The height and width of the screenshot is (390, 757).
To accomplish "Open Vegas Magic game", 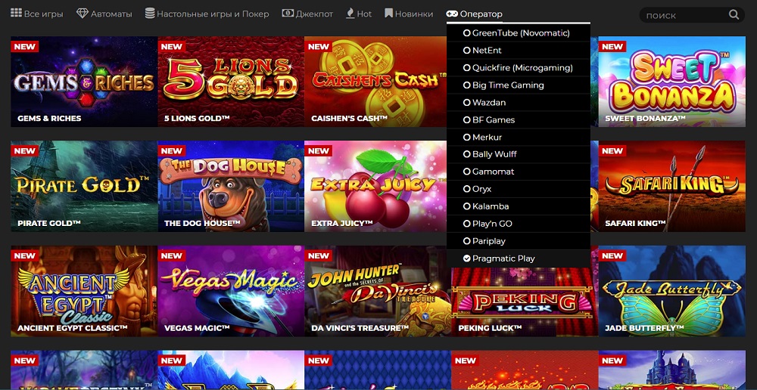I will [x=231, y=291].
